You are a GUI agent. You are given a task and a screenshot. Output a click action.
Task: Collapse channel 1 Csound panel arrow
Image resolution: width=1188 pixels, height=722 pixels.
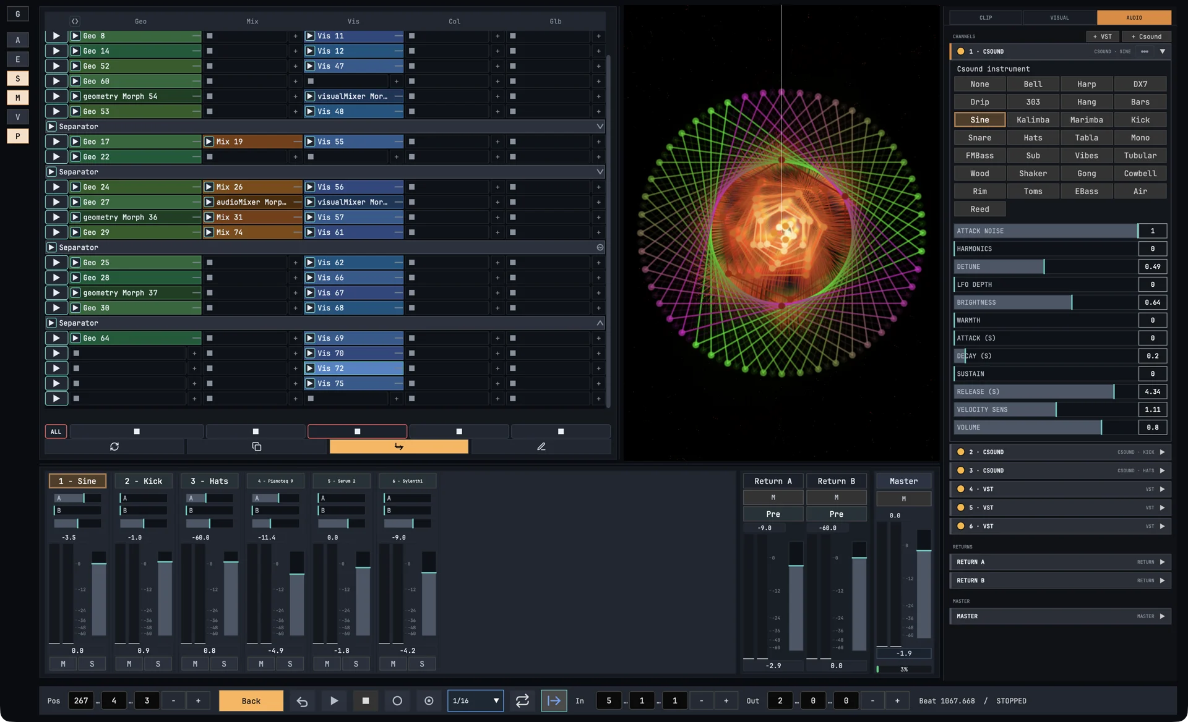[x=1162, y=51]
